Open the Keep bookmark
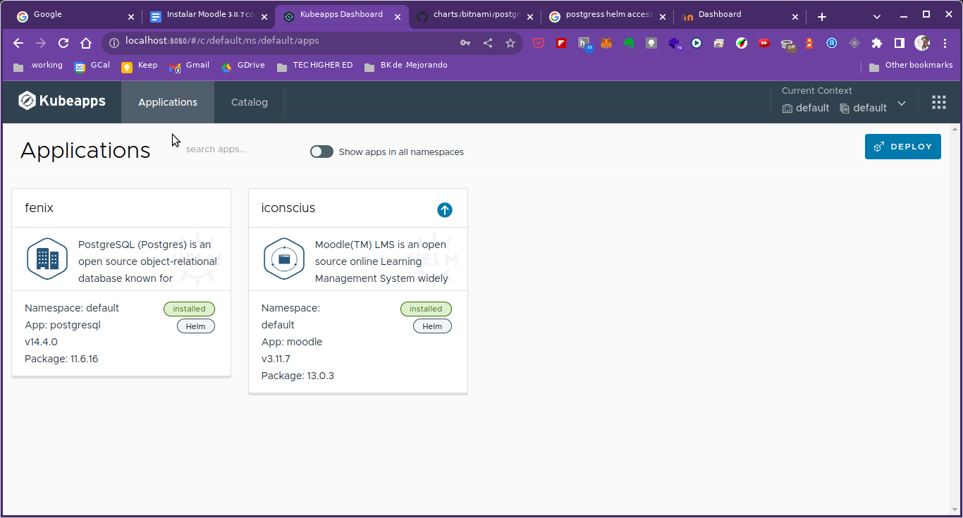 140,66
